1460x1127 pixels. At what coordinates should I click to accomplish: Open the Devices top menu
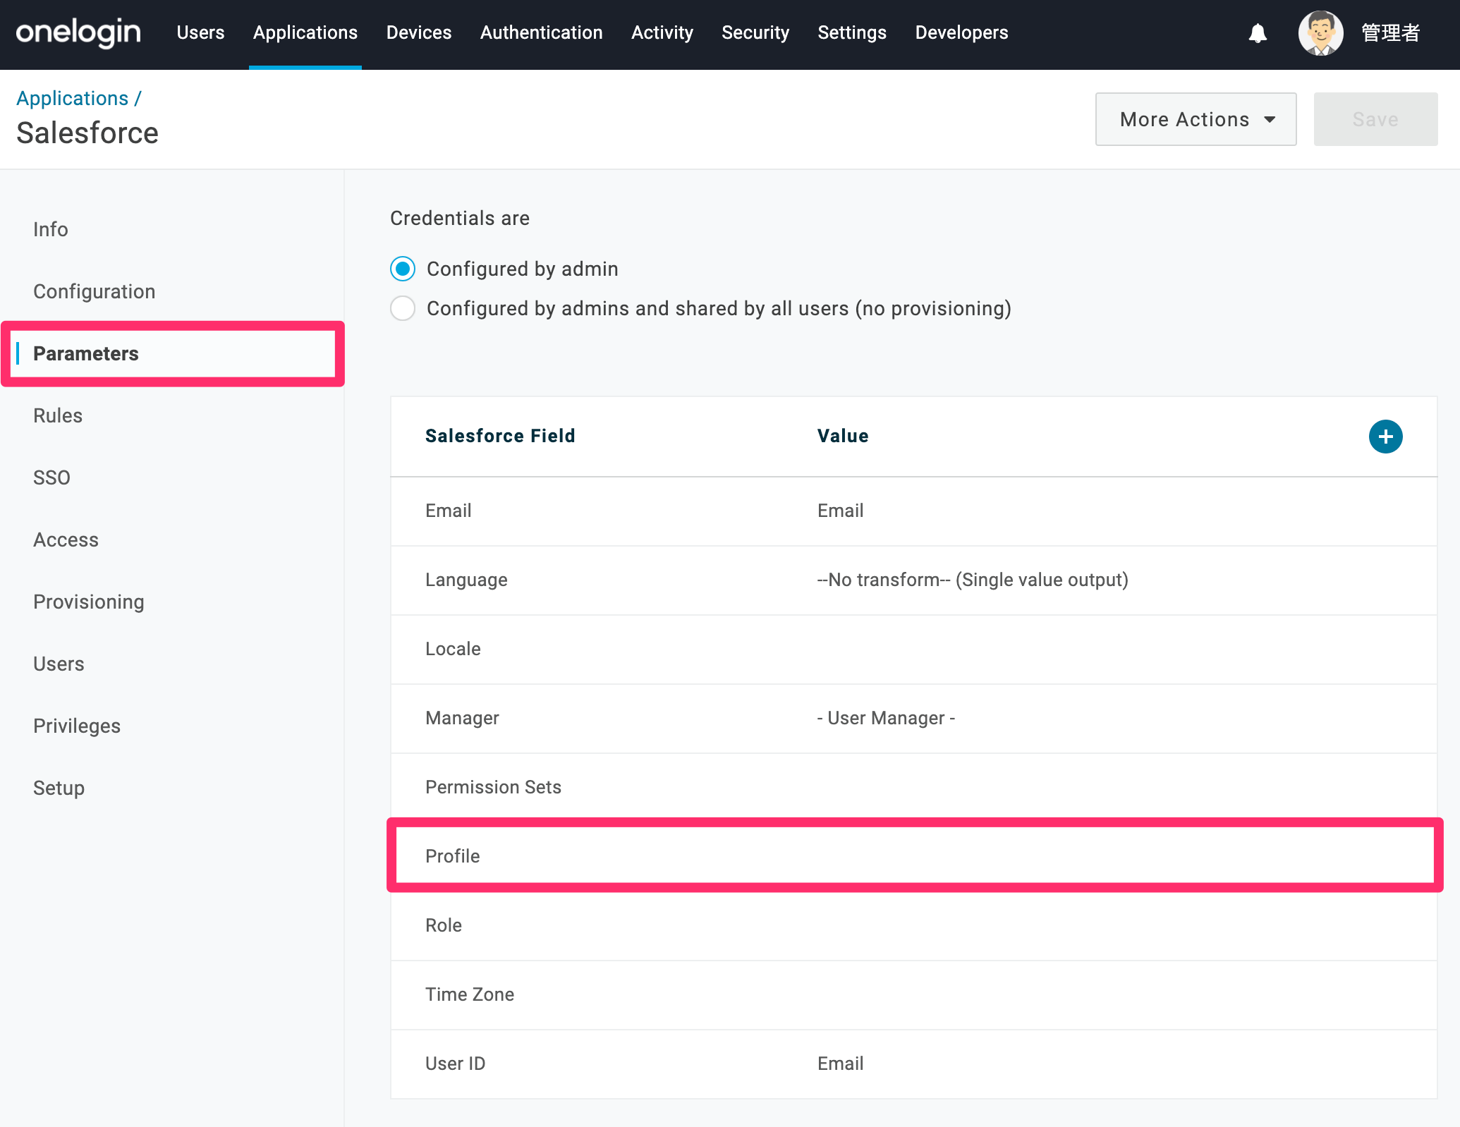coord(419,32)
